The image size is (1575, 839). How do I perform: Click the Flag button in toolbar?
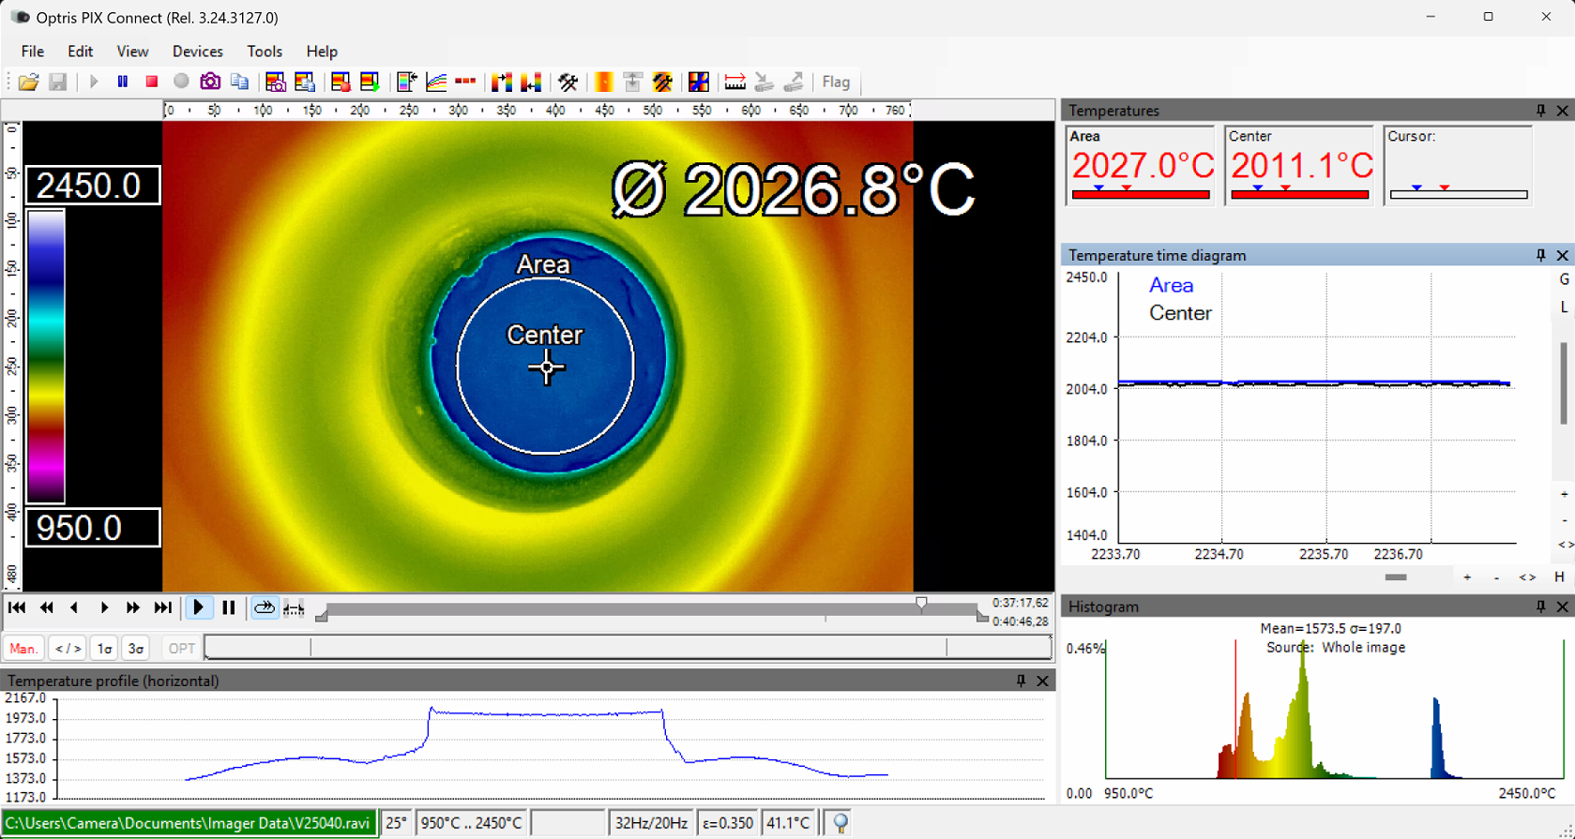click(835, 82)
